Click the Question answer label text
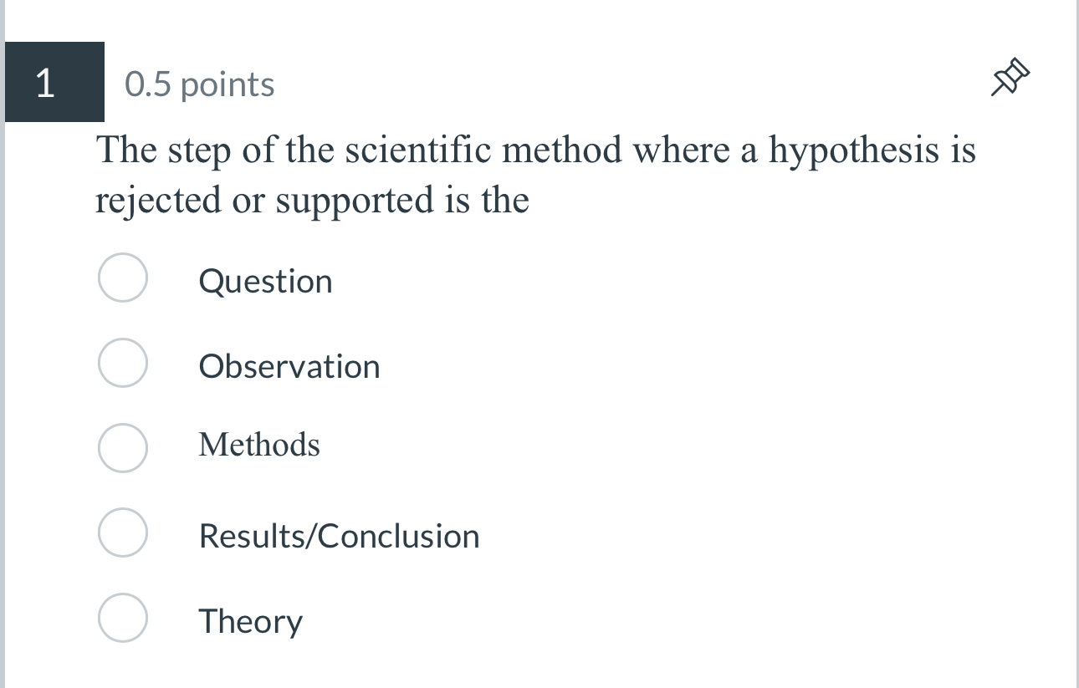Viewport: 1079px width, 688px height. [x=265, y=282]
